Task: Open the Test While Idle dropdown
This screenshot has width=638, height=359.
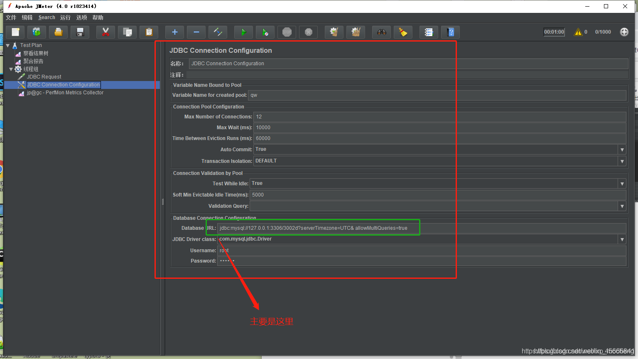Action: [x=622, y=184]
